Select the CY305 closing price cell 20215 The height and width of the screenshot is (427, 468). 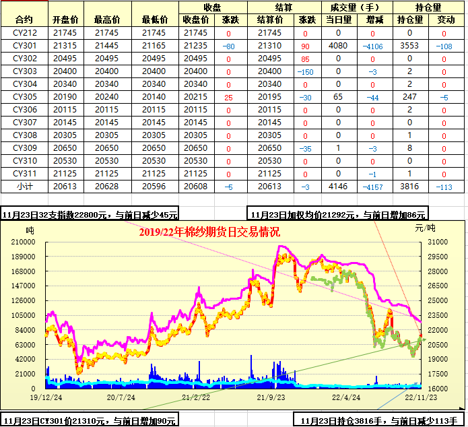point(196,97)
